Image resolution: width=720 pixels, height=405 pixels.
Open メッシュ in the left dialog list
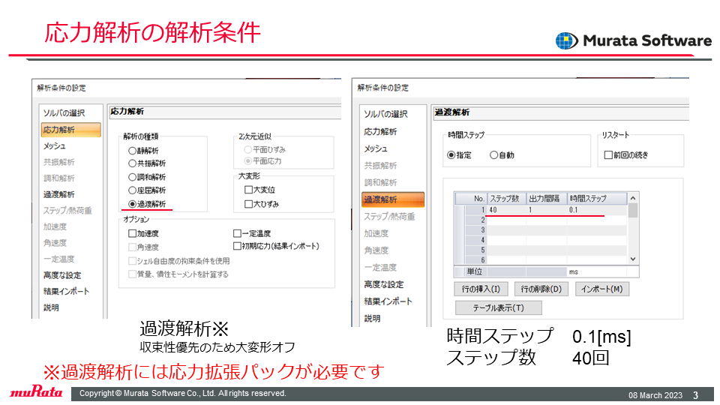tap(55, 146)
